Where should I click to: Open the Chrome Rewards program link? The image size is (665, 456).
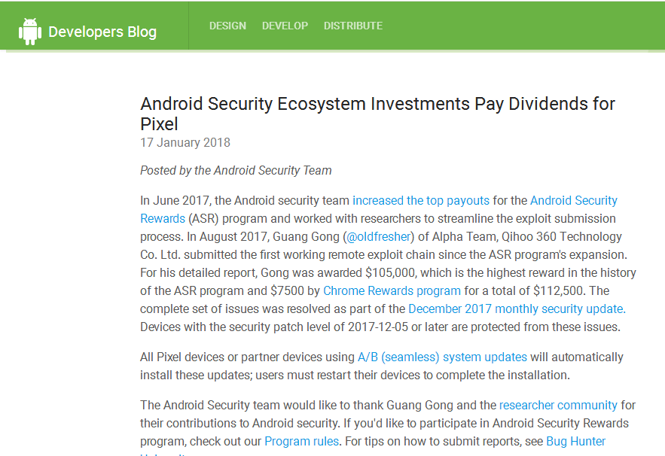pos(392,290)
